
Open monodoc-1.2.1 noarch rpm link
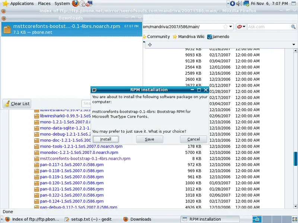(79, 152)
